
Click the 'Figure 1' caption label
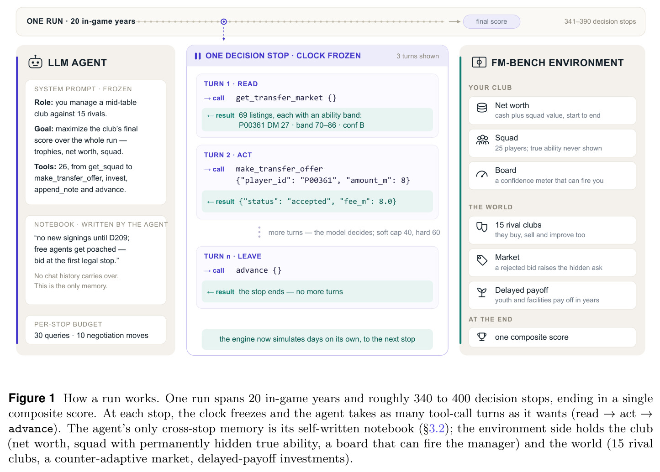click(x=32, y=398)
